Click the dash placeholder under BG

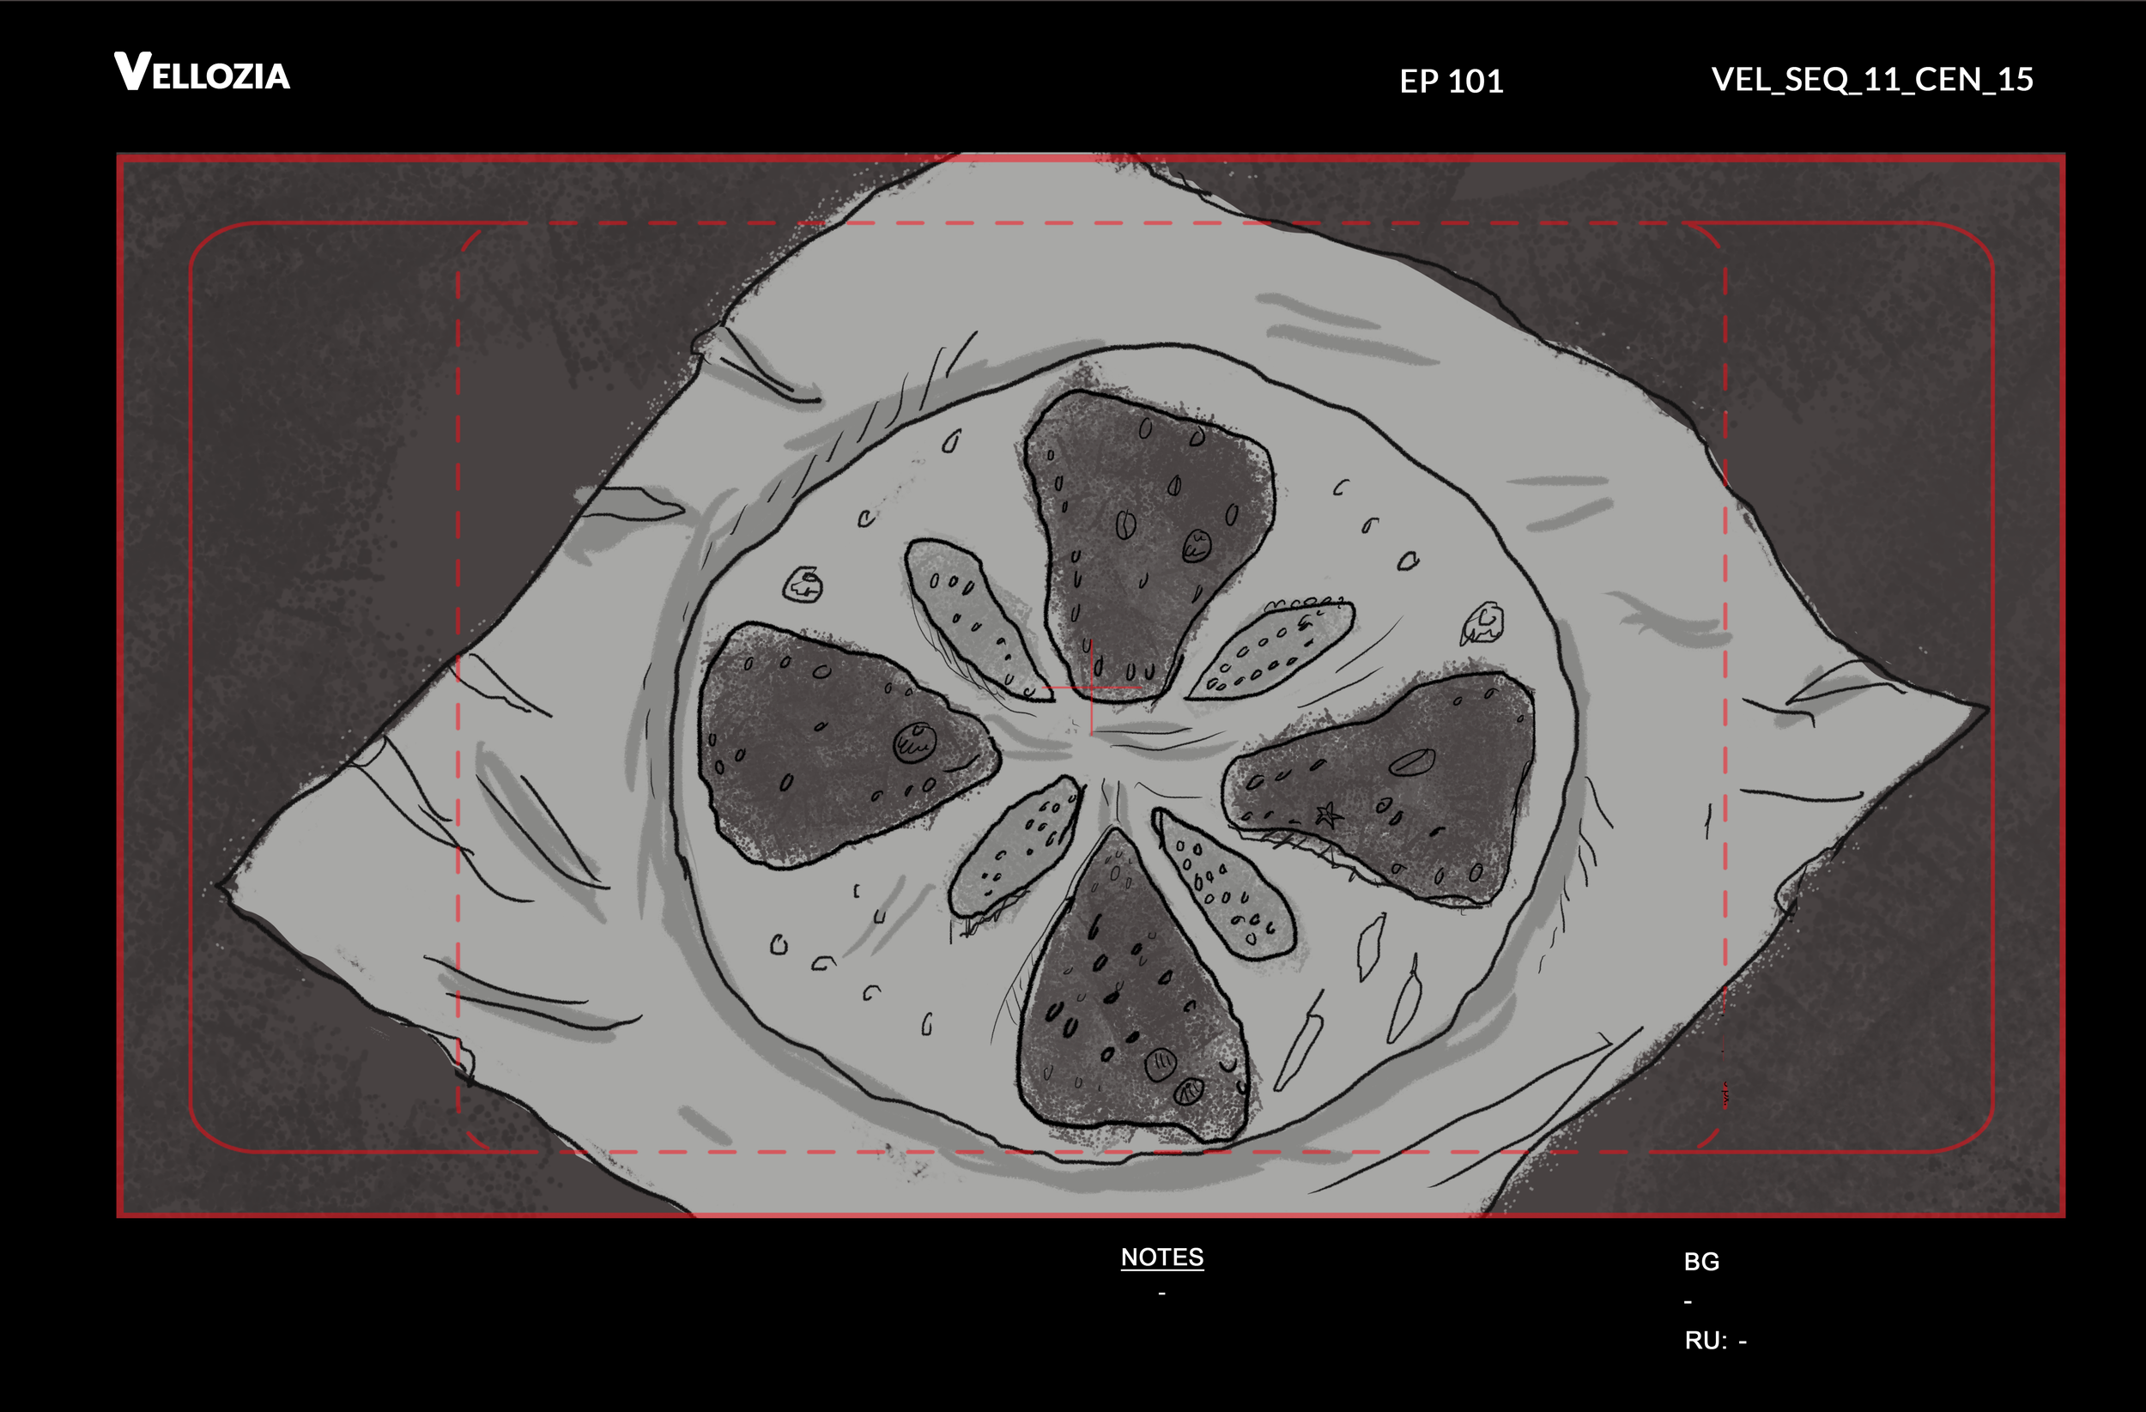[1688, 1302]
